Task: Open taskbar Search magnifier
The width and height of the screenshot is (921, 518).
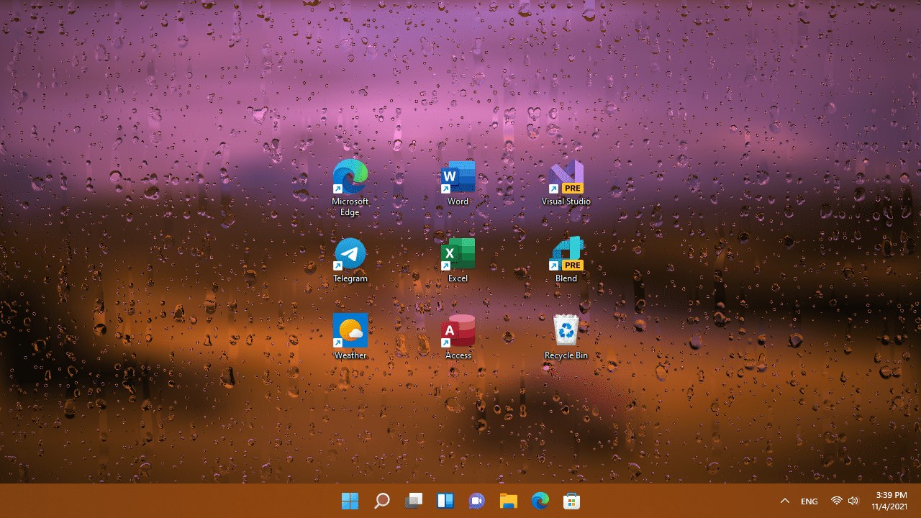Action: point(382,501)
